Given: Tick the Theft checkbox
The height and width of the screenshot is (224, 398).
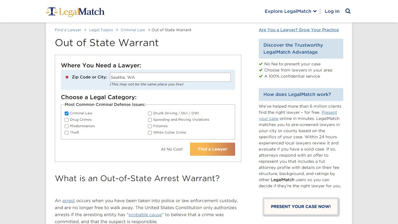Looking at the screenshot, I should coord(67,133).
